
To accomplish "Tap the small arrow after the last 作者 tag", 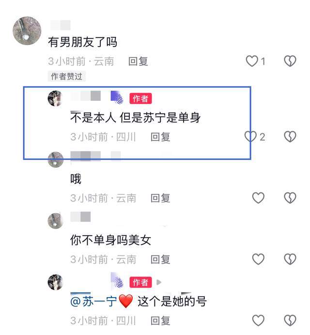I will point(159,282).
